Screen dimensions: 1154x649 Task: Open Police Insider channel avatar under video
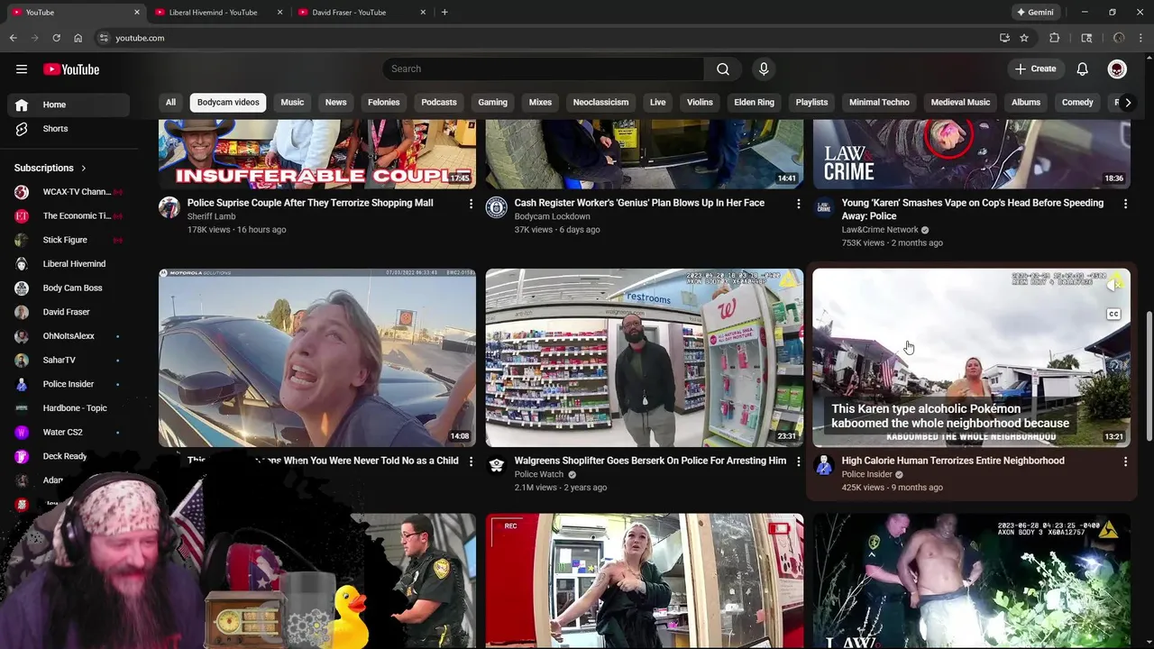coord(823,466)
